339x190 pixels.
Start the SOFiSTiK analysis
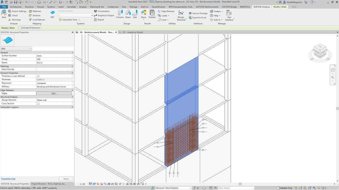click(x=4, y=14)
